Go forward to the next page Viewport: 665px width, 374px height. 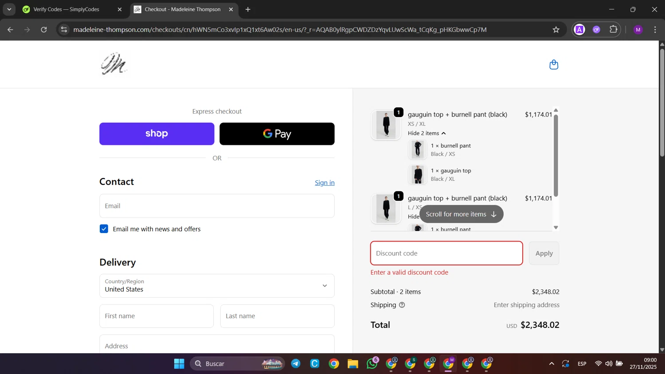tap(27, 30)
